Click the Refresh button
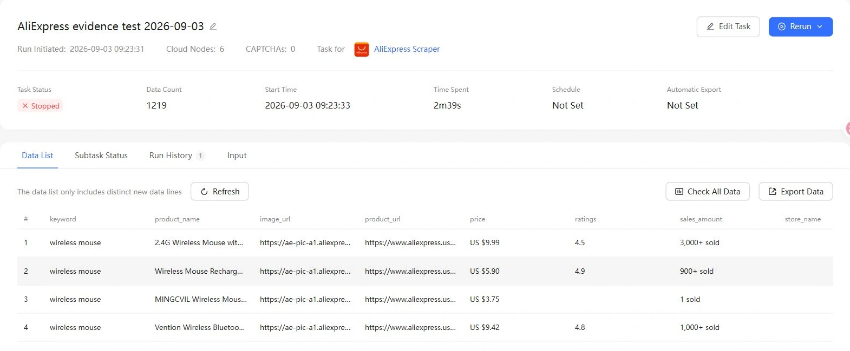The height and width of the screenshot is (351, 850). pyautogui.click(x=220, y=192)
